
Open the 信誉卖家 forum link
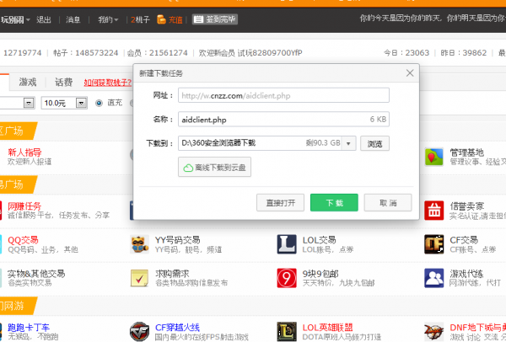click(x=466, y=206)
